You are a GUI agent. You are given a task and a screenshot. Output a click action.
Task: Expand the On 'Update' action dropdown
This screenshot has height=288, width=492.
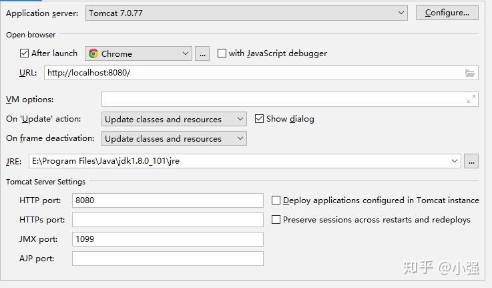pyautogui.click(x=174, y=119)
